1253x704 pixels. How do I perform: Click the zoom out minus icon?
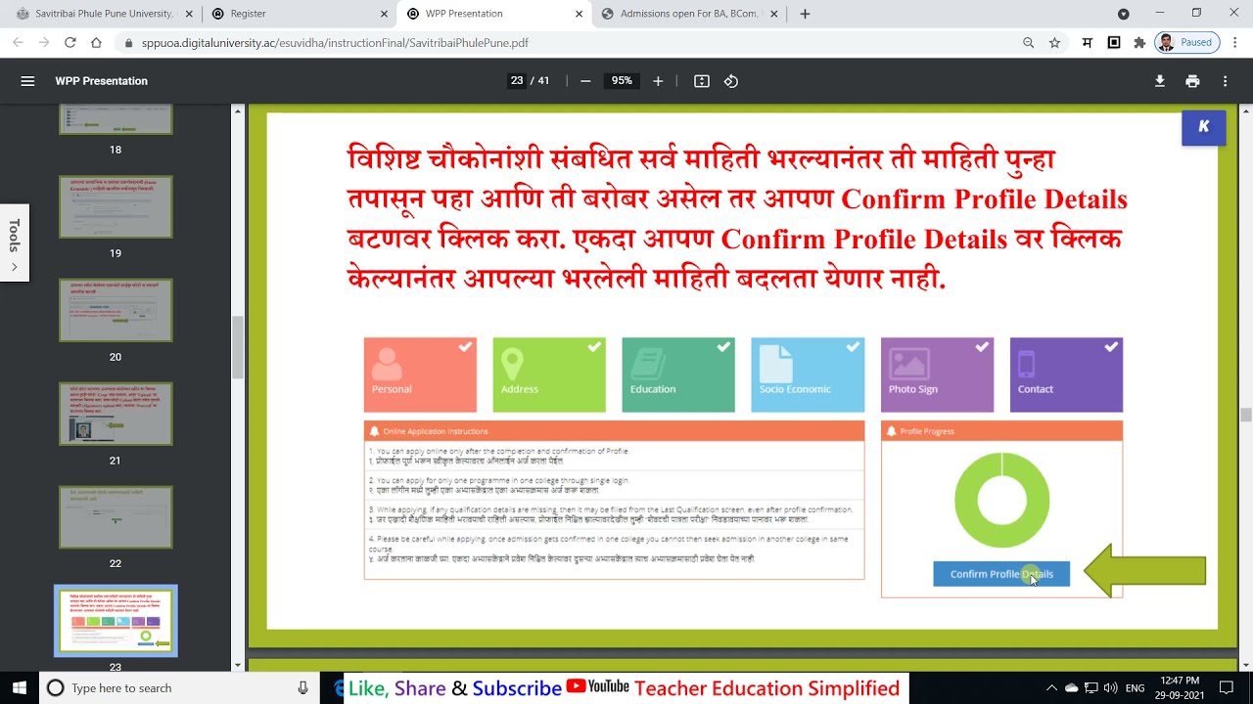(585, 81)
